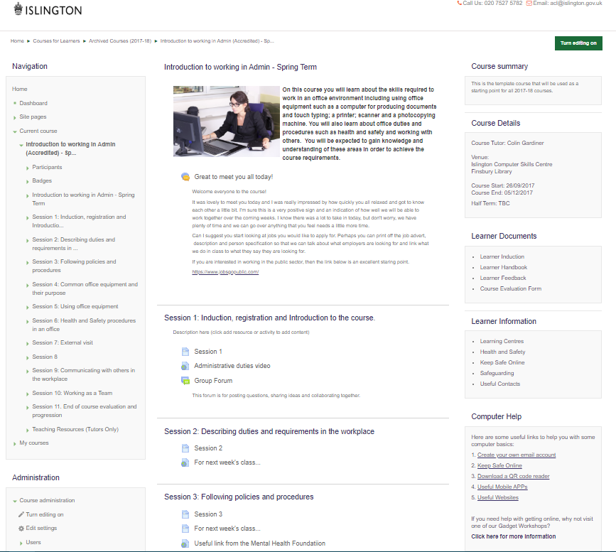Click the Session 3 'For next week's class' icon

point(185,529)
